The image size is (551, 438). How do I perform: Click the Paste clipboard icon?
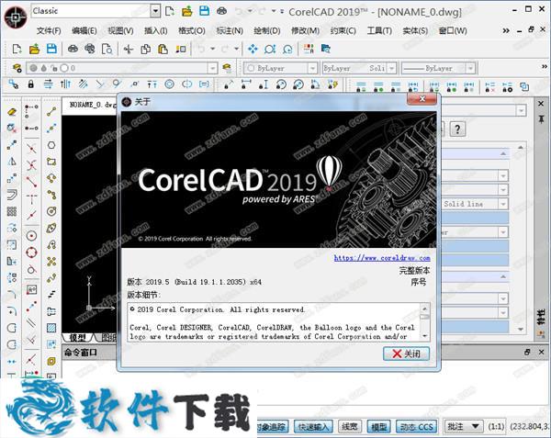[163, 49]
